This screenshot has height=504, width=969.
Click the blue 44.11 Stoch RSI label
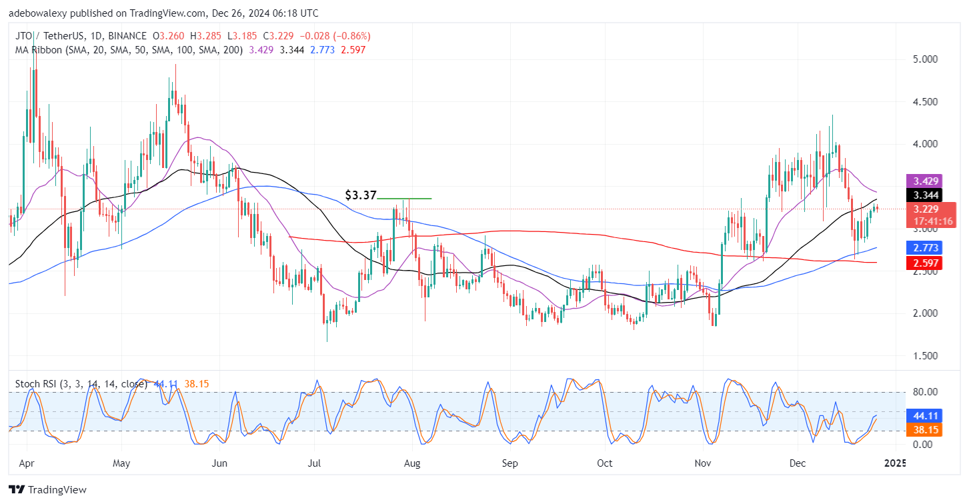pyautogui.click(x=923, y=415)
